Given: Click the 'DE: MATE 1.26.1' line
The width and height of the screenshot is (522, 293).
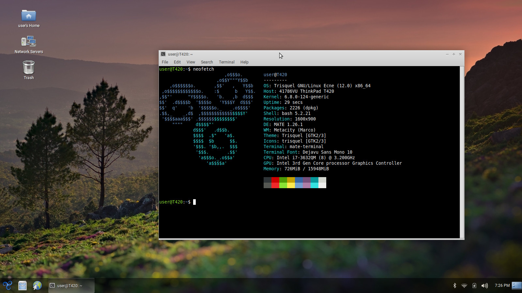Looking at the screenshot, I should pyautogui.click(x=283, y=124).
